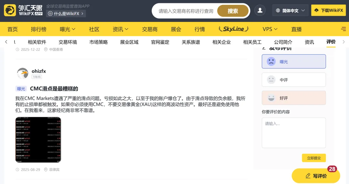The height and width of the screenshot is (184, 349).
Task: Open the hamburger menu icon
Action: pos(344,29)
